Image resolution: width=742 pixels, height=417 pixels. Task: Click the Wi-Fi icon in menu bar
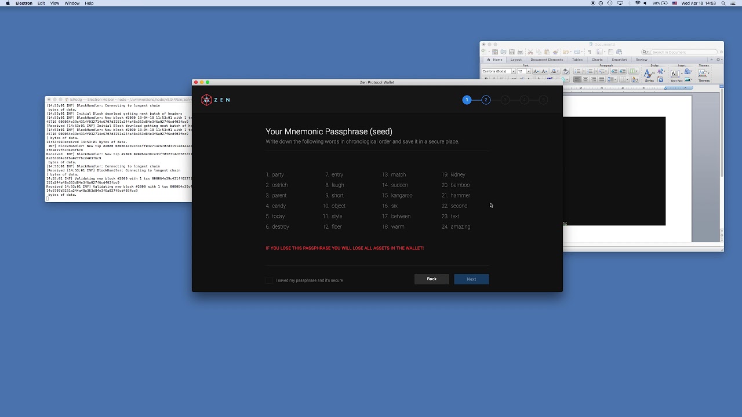click(x=638, y=3)
